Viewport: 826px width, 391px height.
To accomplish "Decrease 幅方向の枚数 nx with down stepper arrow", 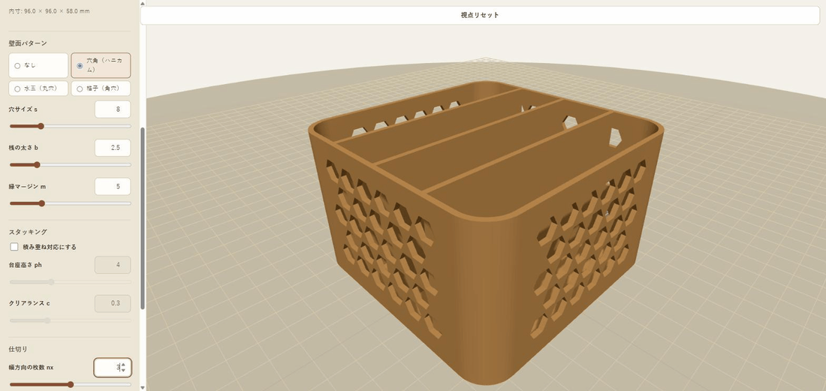I will pos(123,371).
